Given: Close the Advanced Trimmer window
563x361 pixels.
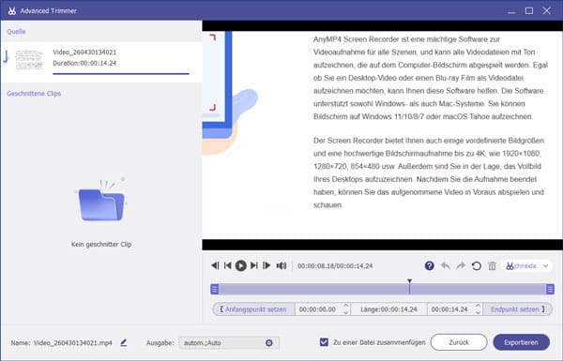Looking at the screenshot, I should click(546, 10).
